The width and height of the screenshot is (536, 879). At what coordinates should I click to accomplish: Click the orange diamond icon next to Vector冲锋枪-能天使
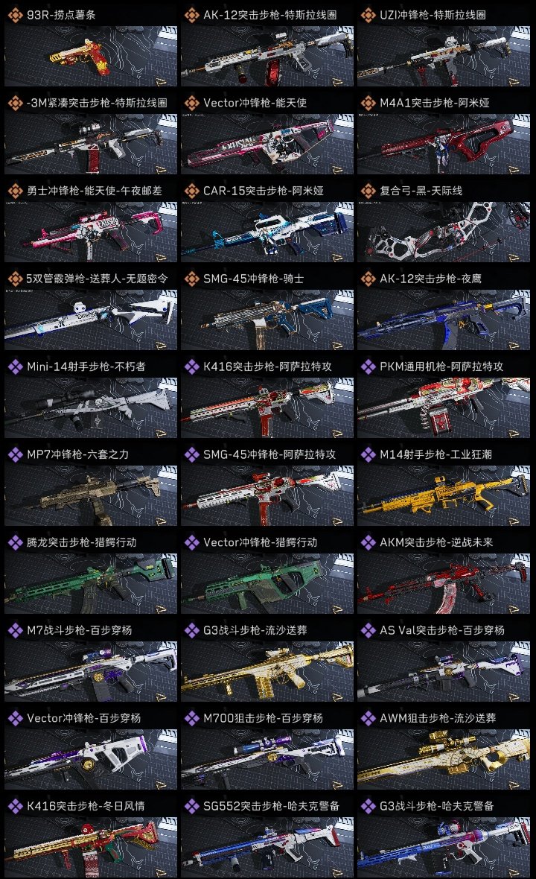(x=191, y=103)
